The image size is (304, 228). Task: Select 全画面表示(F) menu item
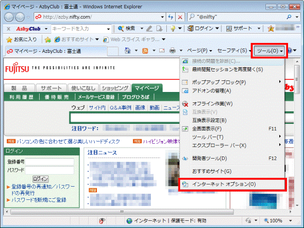coord(232,129)
